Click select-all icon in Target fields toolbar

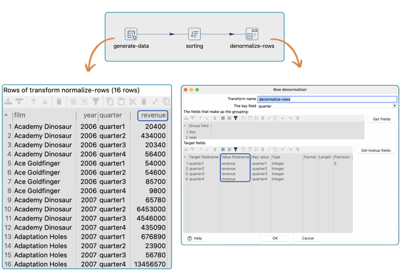click(223, 149)
